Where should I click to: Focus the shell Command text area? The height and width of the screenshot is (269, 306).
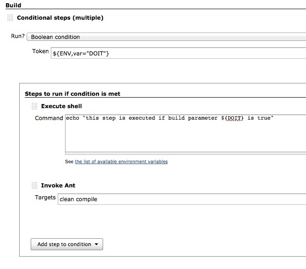click(186, 133)
